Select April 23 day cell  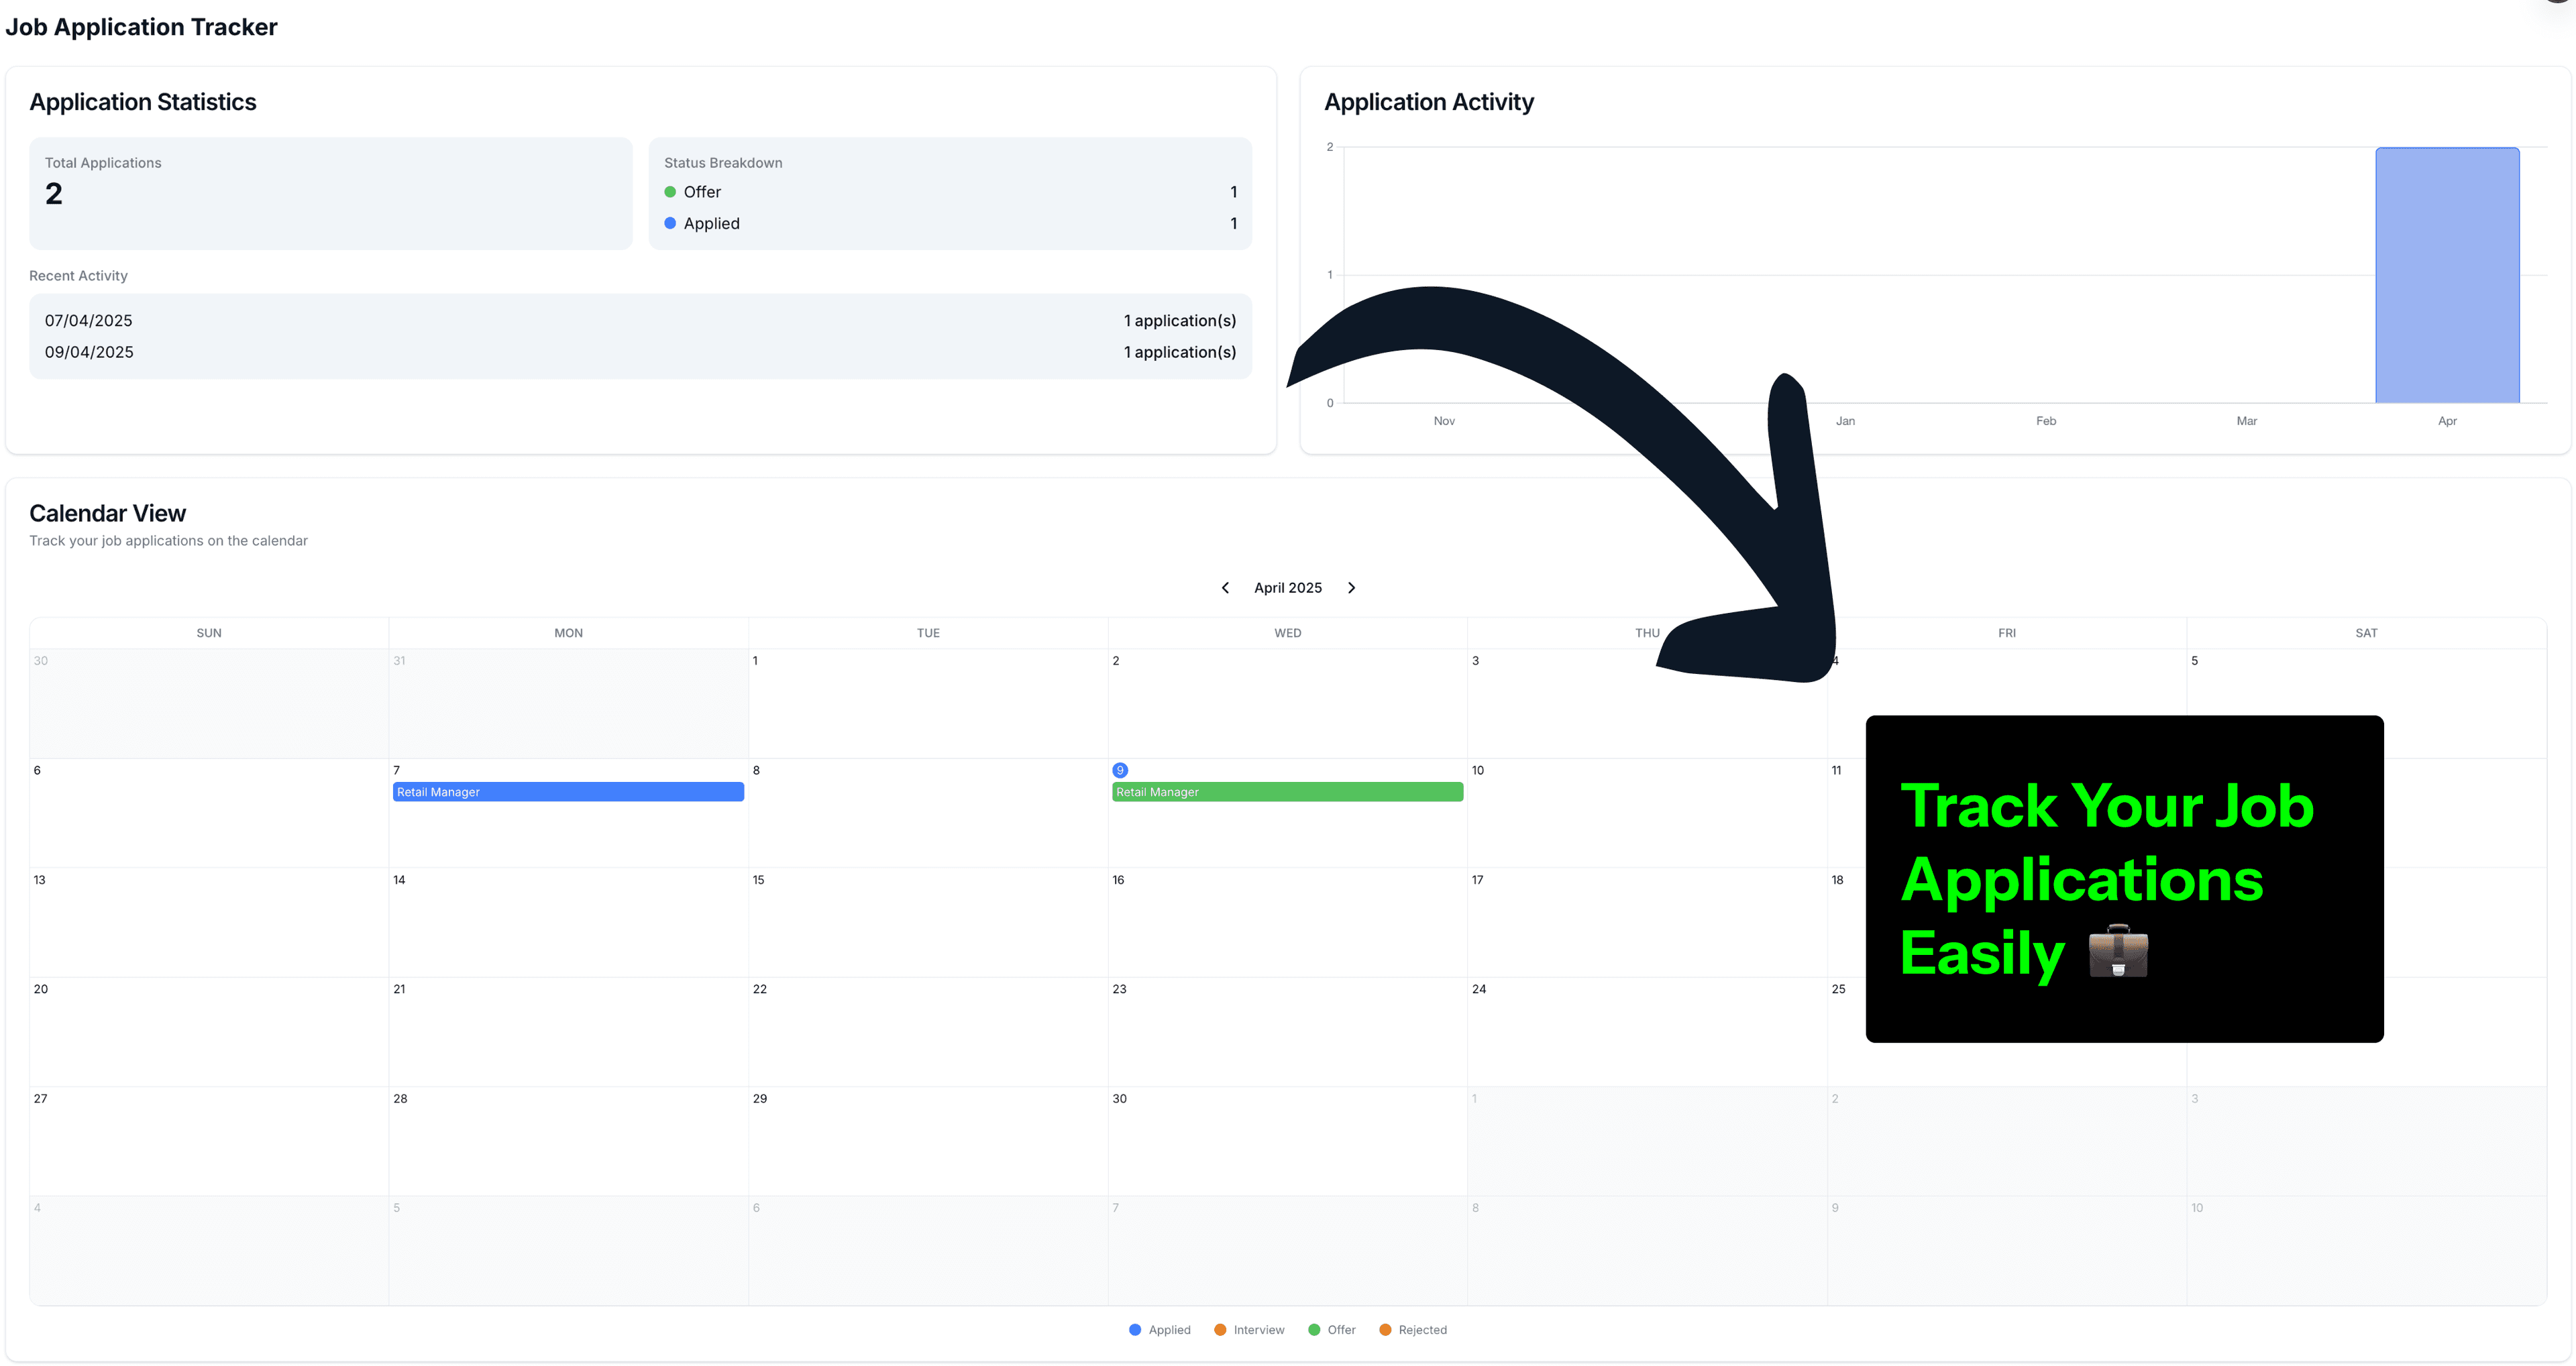[x=1287, y=1032]
